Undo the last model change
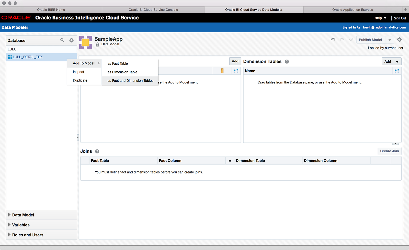The image size is (409, 250). coord(333,40)
